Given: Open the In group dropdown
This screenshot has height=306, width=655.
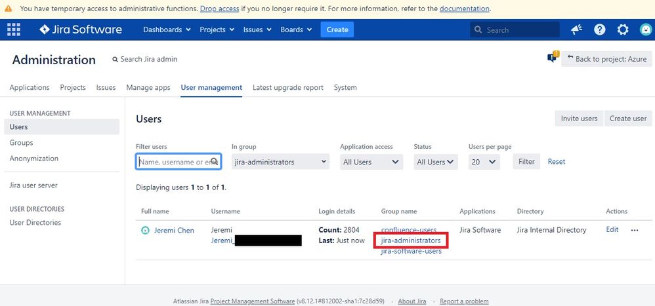Looking at the screenshot, I should coord(280,162).
